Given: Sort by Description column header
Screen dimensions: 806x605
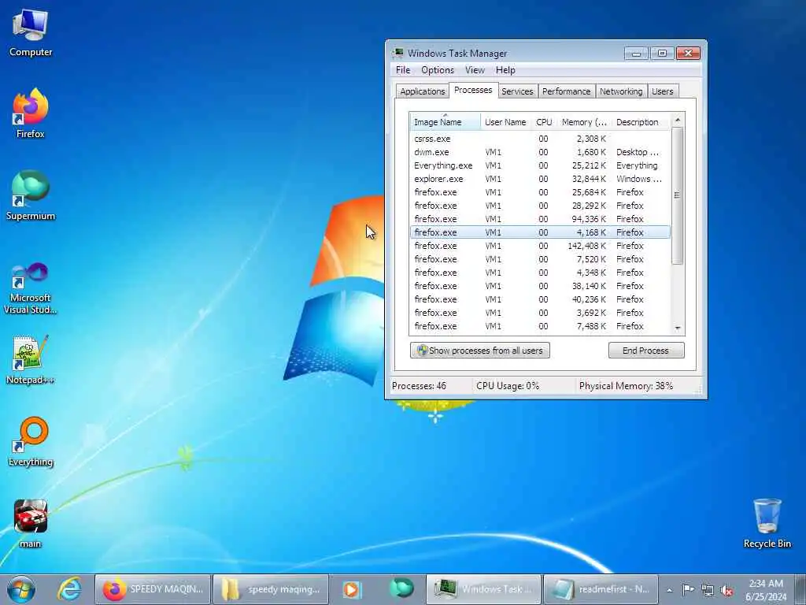Looking at the screenshot, I should pos(641,122).
